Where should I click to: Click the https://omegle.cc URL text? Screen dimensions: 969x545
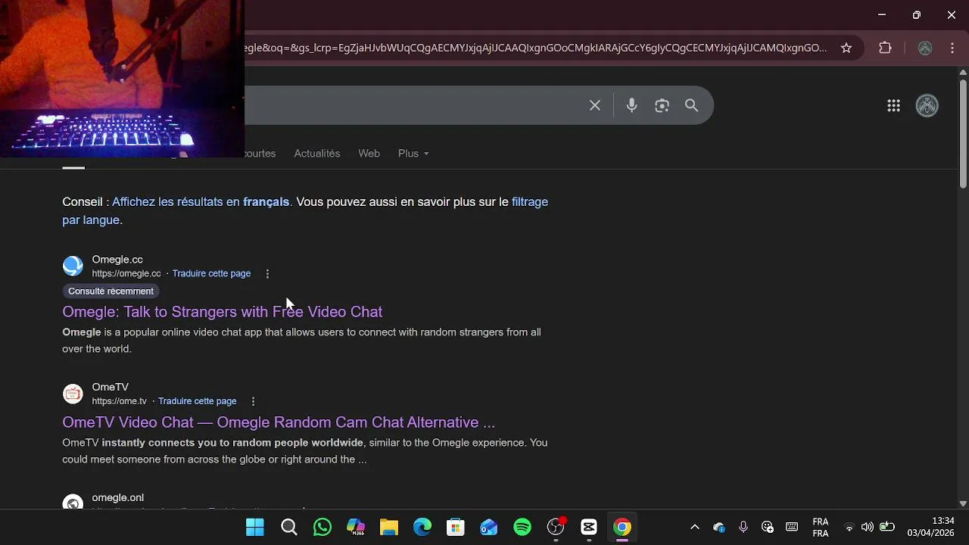[x=126, y=274]
